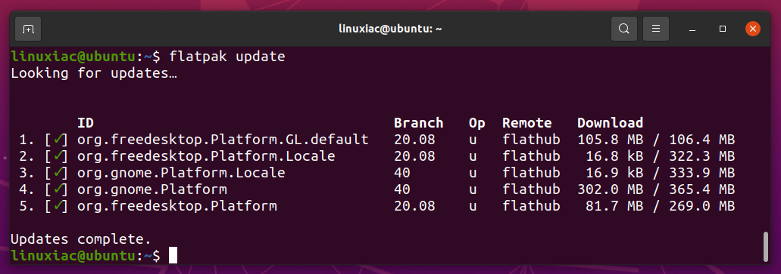
Task: Maximize the terminal window
Action: [722, 29]
